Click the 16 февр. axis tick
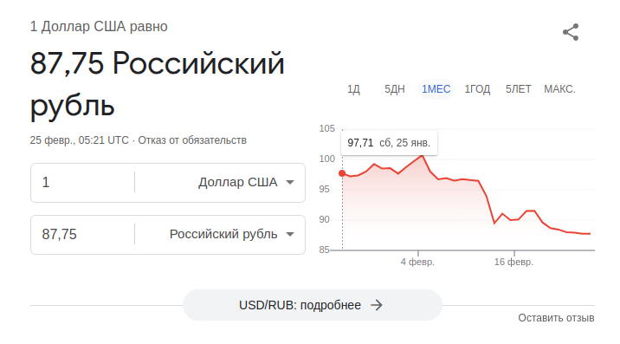 coord(513,262)
